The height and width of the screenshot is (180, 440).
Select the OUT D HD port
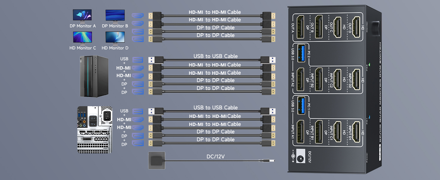pos(356,27)
